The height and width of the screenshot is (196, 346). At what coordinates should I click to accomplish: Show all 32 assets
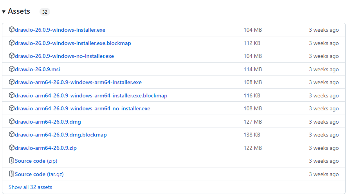[x=30, y=187]
